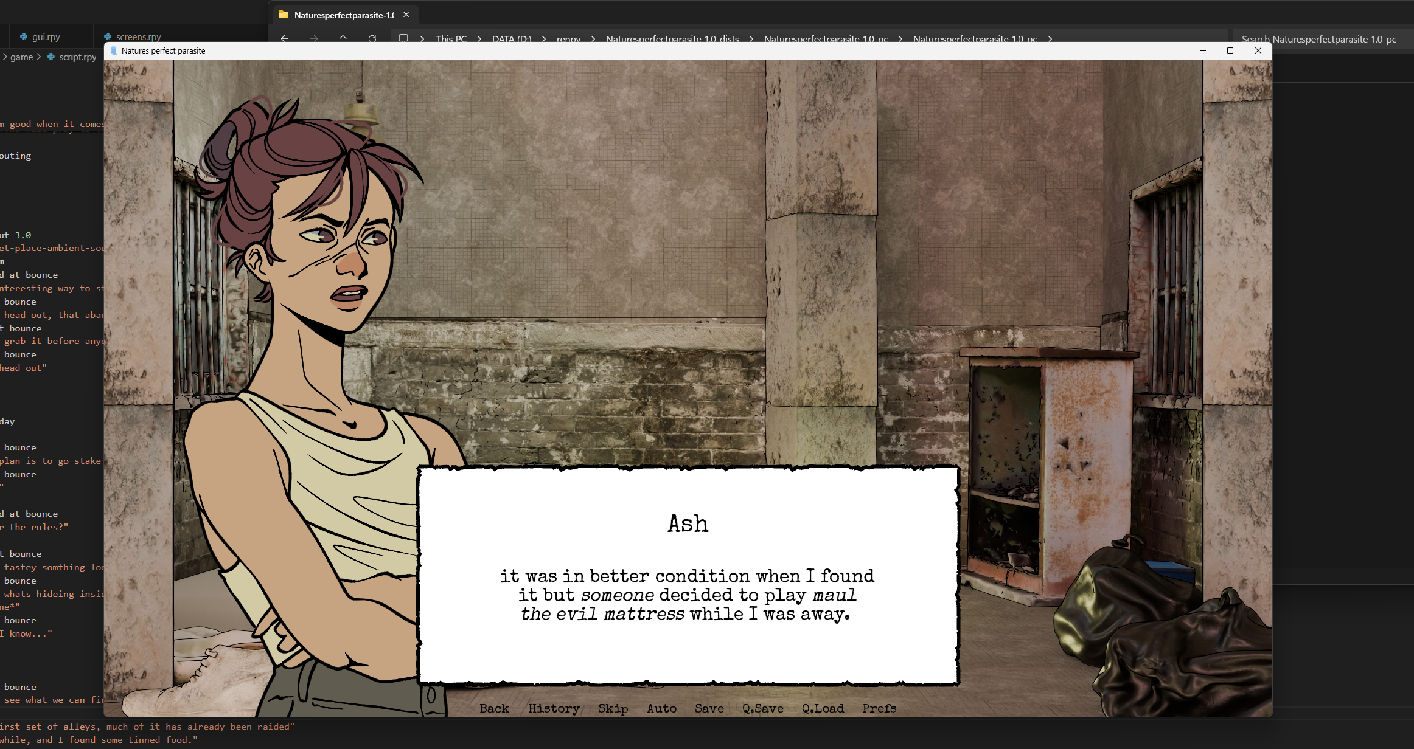Click script.rpy in the editor breadcrumb
Image resolution: width=1414 pixels, height=749 pixels.
[x=77, y=57]
